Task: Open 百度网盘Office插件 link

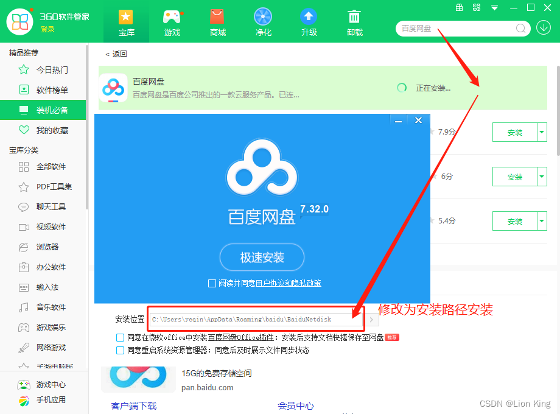Action: click(x=240, y=337)
